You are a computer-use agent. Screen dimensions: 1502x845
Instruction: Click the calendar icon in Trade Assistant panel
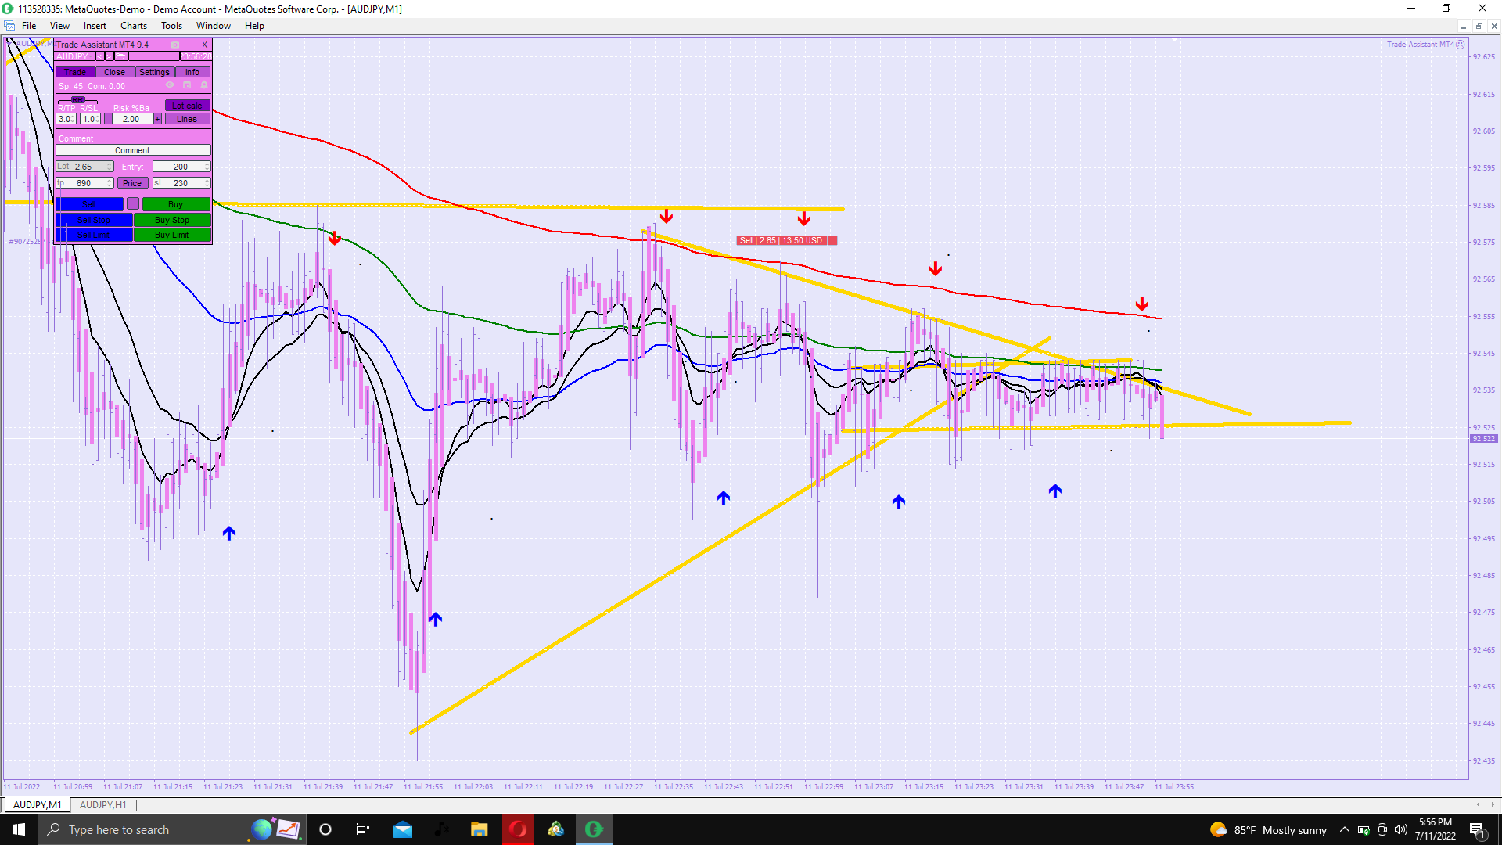click(x=187, y=84)
